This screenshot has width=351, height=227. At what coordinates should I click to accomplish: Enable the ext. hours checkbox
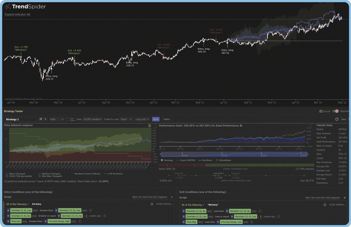(x=68, y=119)
